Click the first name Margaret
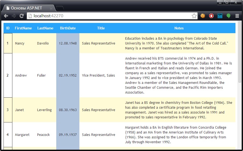This screenshot has height=151, width=243. pyautogui.click(x=22, y=135)
